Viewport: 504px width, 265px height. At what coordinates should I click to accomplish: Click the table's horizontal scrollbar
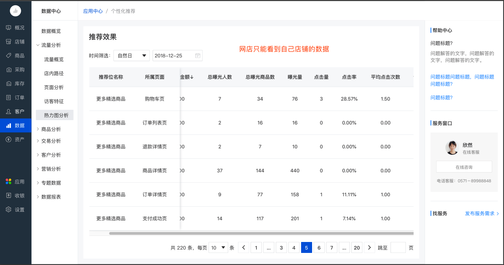[261, 233]
